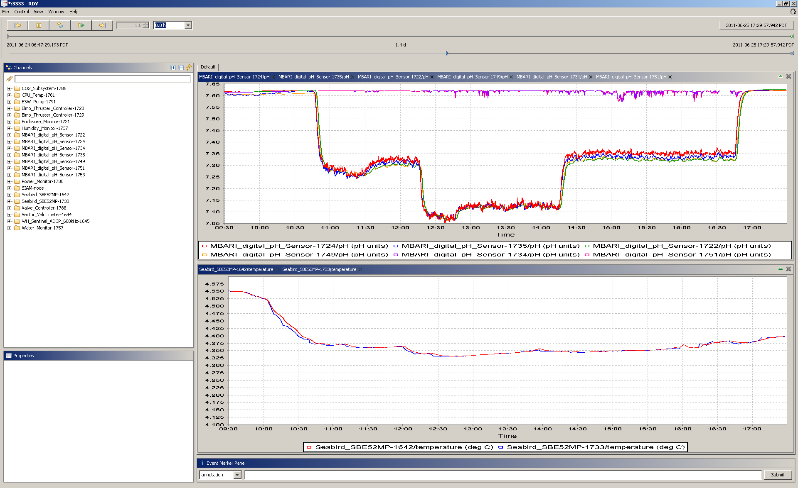798x488 pixels.
Task: Open the Control menu
Action: [22, 12]
